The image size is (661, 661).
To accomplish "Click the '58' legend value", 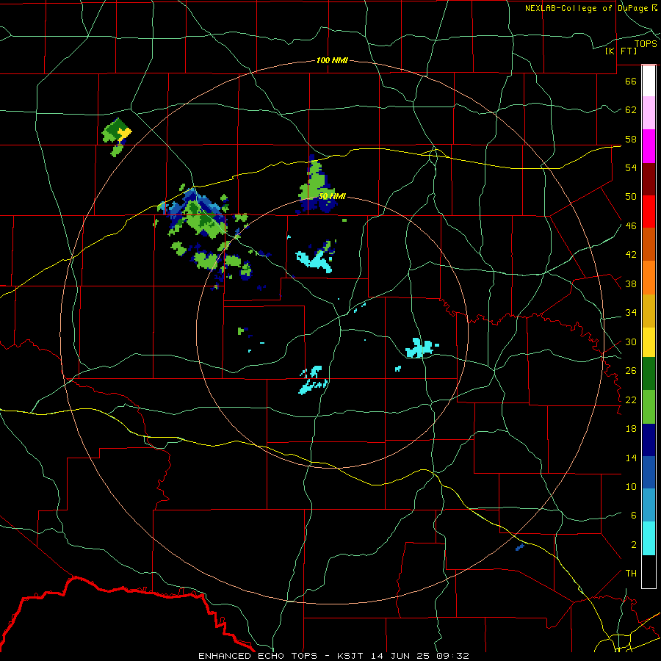I will point(631,139).
